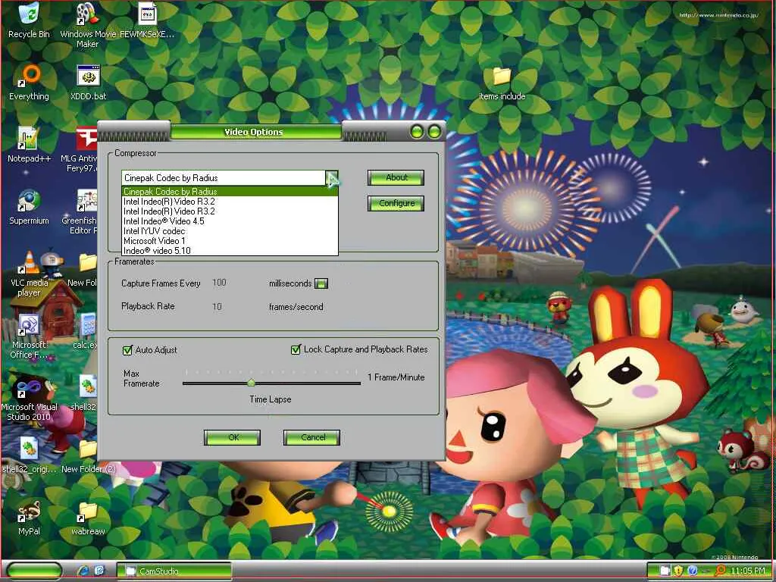
Task: Choose Intel IYUV codec from list
Action: [x=230, y=231]
